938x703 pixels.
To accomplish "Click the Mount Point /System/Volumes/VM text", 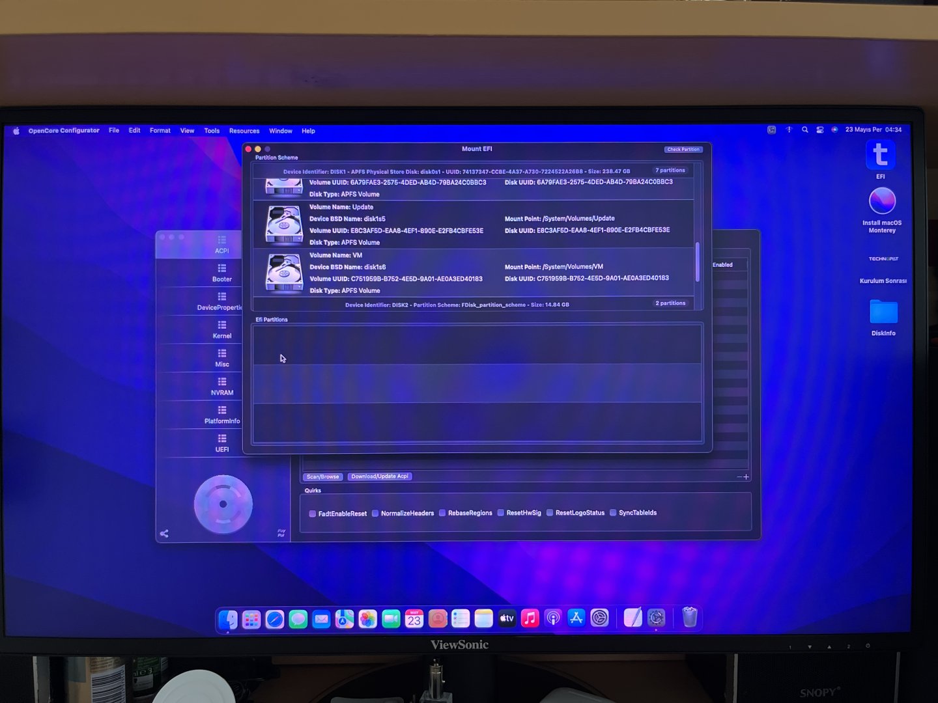I will (x=554, y=267).
